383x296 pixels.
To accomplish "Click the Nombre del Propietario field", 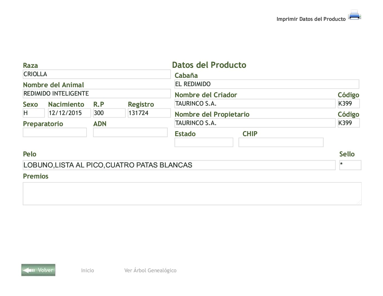I will point(255,123).
